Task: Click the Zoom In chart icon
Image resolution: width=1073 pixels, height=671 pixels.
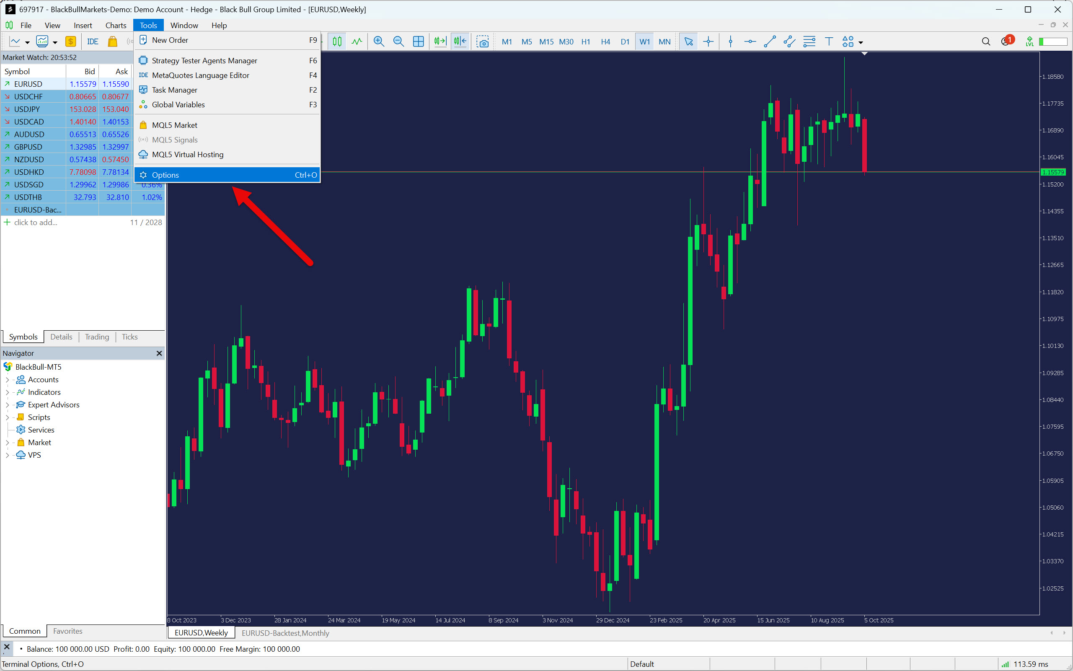Action: (x=378, y=42)
